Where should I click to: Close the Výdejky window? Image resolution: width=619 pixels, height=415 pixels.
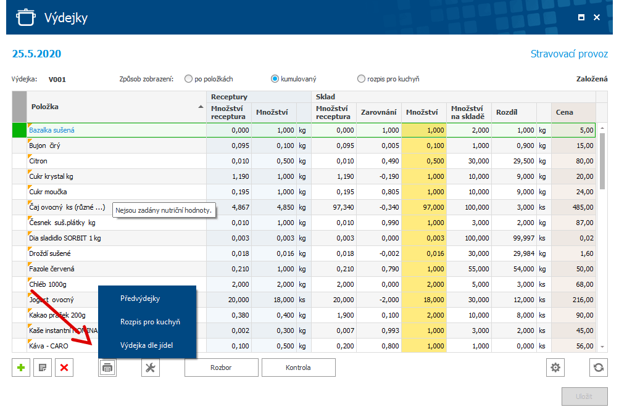pyautogui.click(x=597, y=17)
